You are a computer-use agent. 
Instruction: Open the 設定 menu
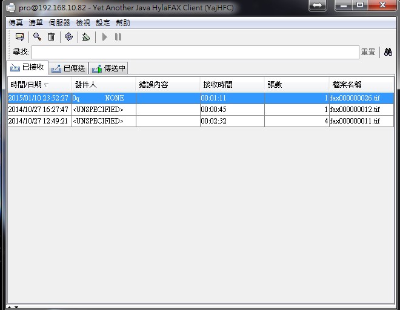pyautogui.click(x=103, y=23)
